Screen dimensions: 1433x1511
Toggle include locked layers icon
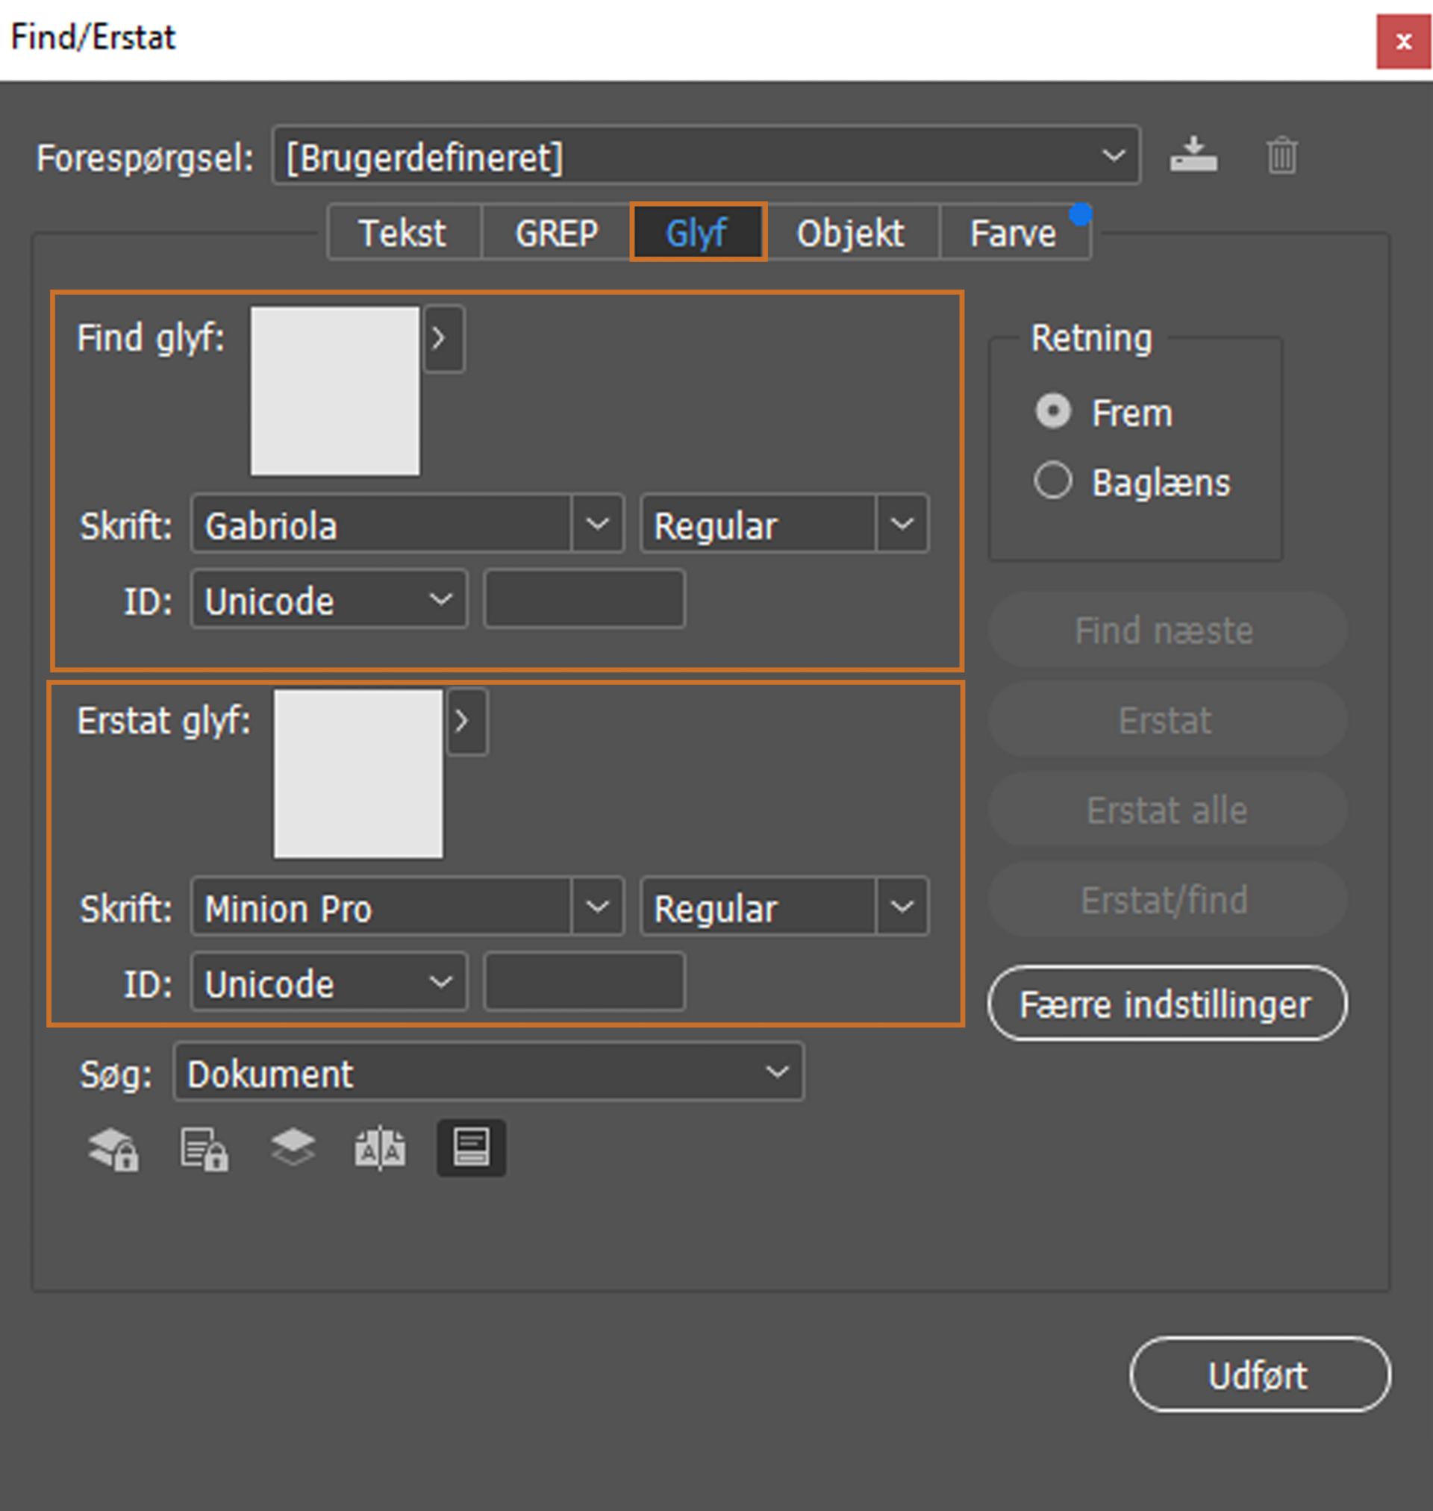113,1148
